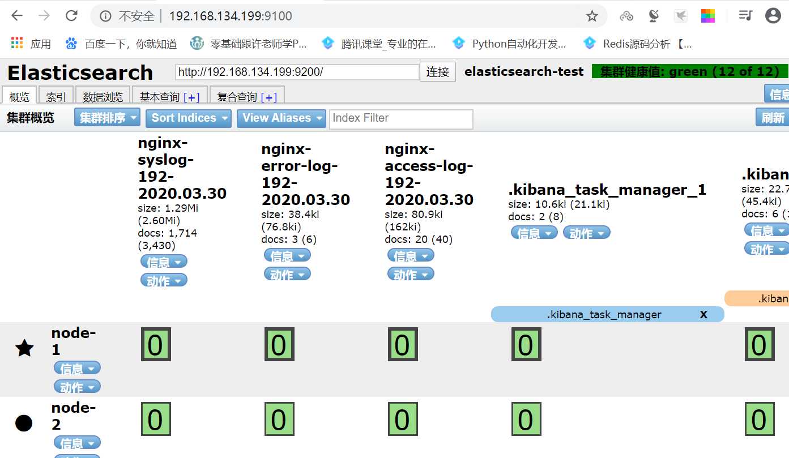Open the Python automation development bookmark
Image resolution: width=789 pixels, height=458 pixels.
tap(509, 44)
